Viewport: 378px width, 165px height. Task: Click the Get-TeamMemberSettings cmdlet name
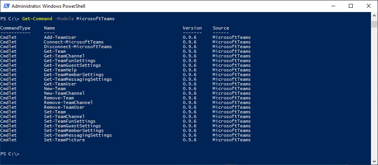pyautogui.click(x=74, y=75)
